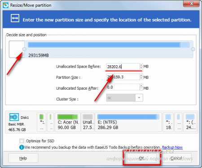Click the Disk1 drive icon
This screenshot has height=168, width=202.
click(14, 117)
